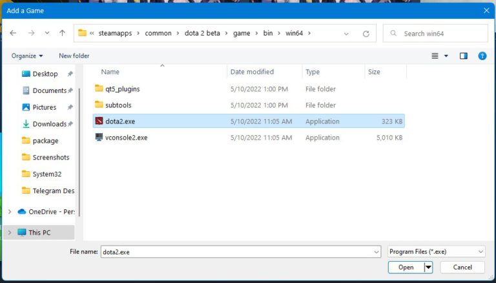Navigate to dota 2 beta breadcrumb
Image resolution: width=496 pixels, height=283 pixels.
pos(202,33)
